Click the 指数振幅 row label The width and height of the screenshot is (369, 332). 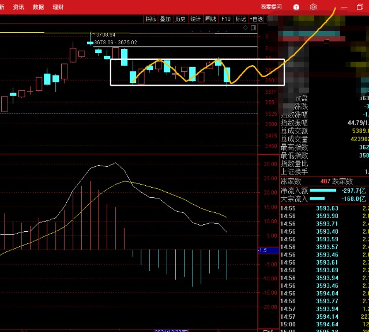pyautogui.click(x=294, y=123)
